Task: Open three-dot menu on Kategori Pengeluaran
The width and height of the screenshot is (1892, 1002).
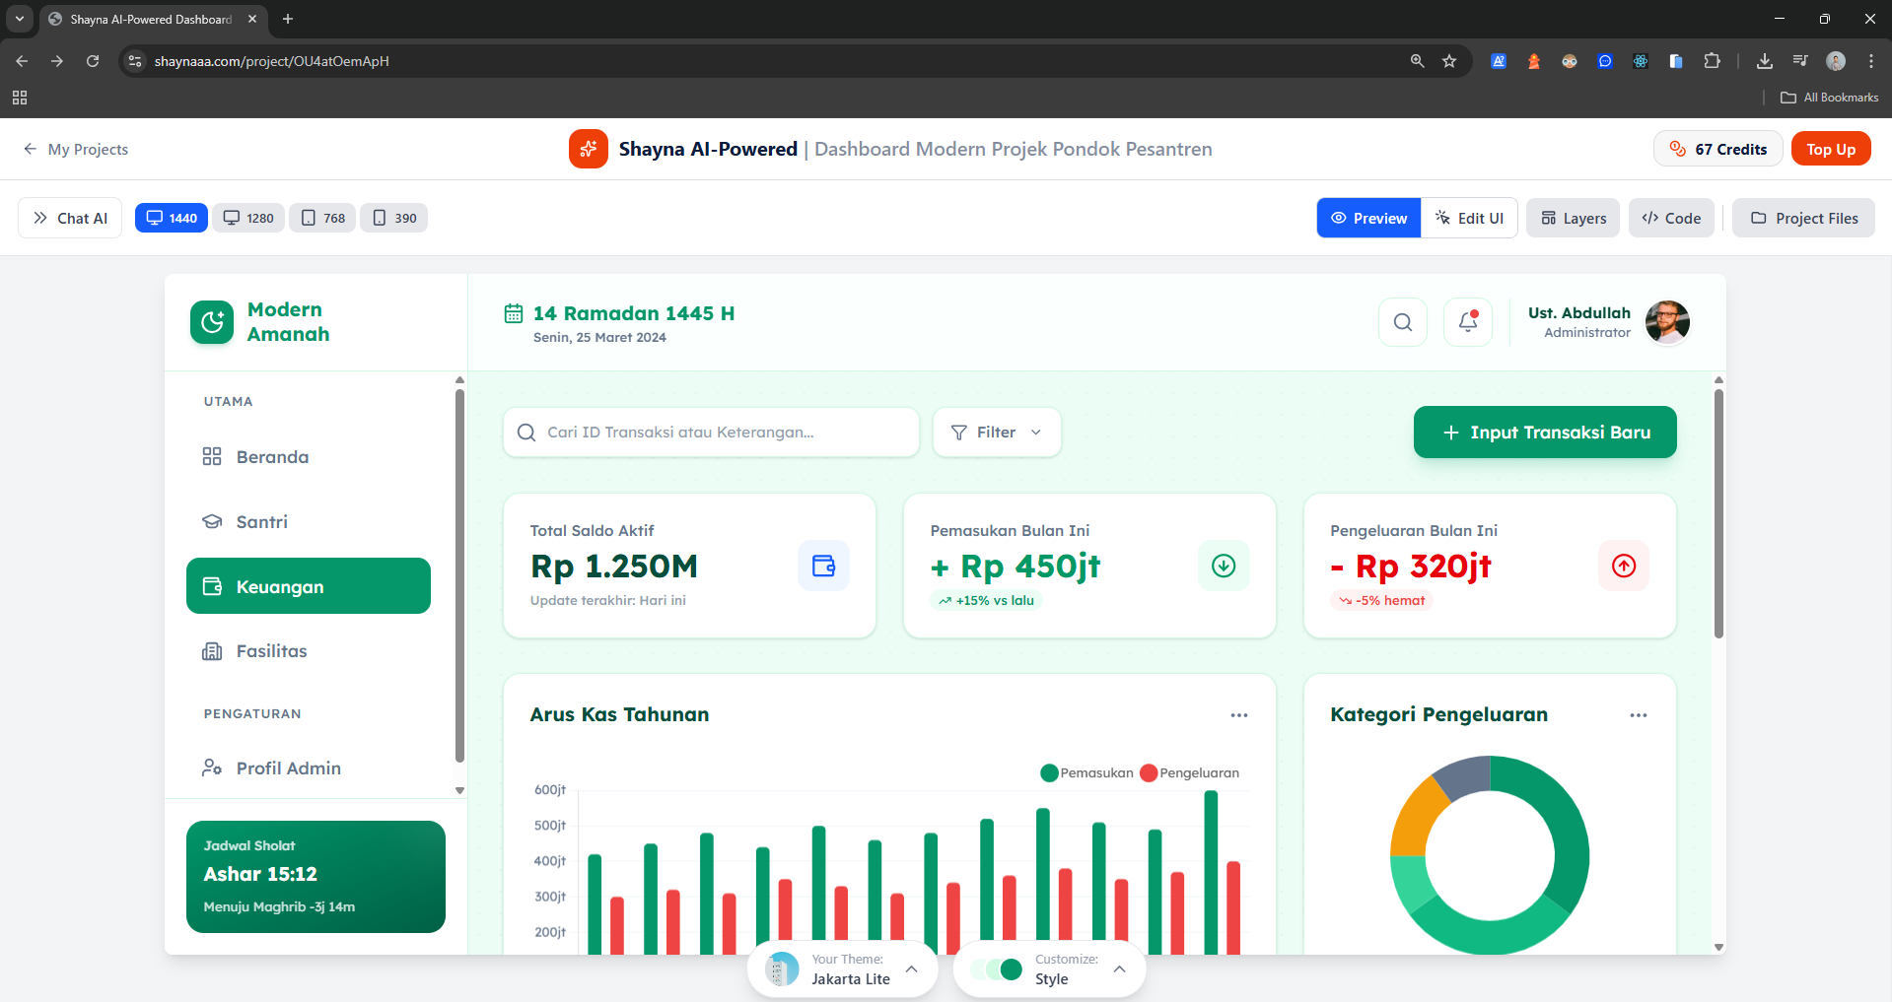Action: [x=1638, y=715]
